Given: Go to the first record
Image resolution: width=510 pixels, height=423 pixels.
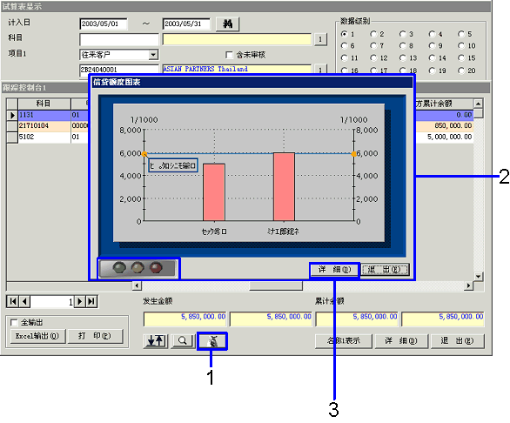Looking at the screenshot, I should (x=13, y=302).
